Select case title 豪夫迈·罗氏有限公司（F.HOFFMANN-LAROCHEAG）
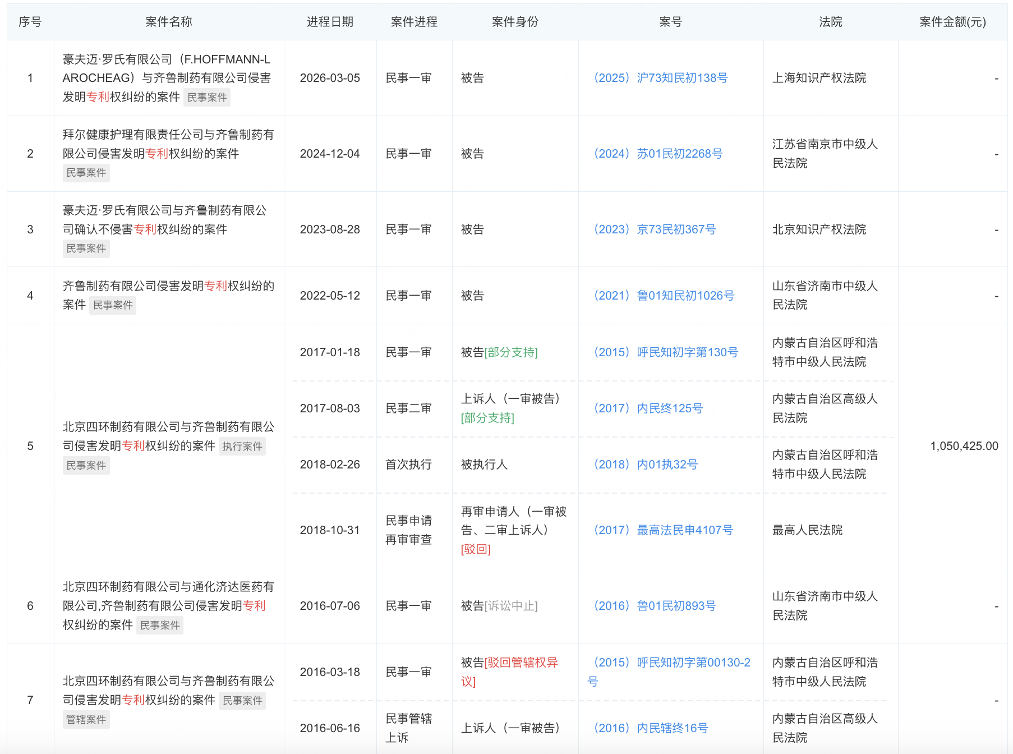1013x754 pixels. (x=167, y=78)
